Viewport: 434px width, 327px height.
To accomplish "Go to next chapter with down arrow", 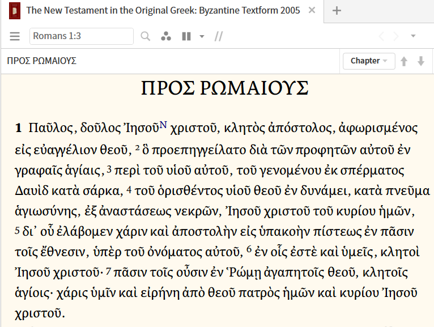I will coord(421,61).
